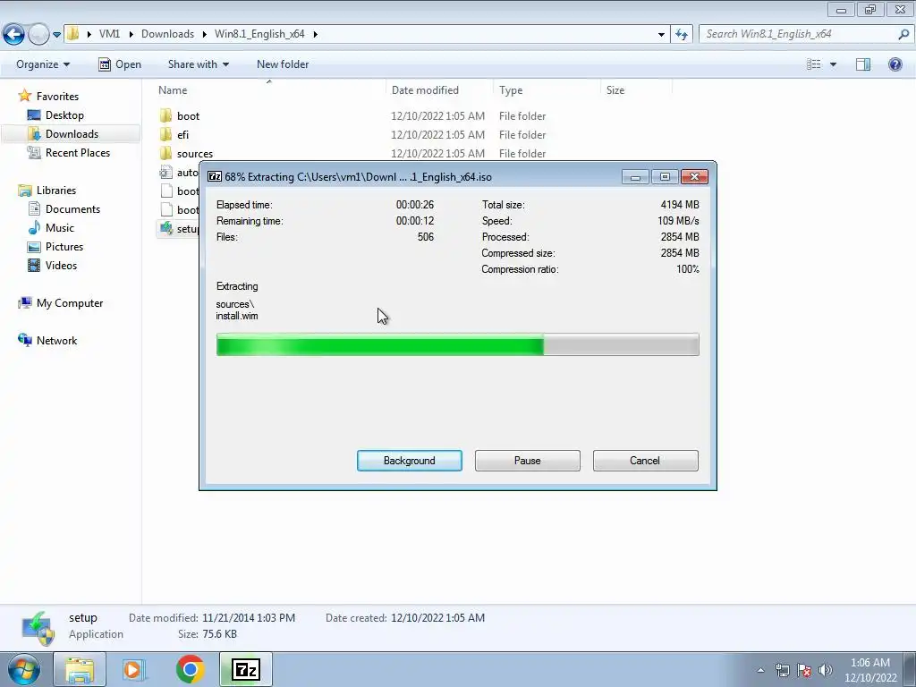Open the Pictures library
The width and height of the screenshot is (916, 687).
pyautogui.click(x=64, y=246)
